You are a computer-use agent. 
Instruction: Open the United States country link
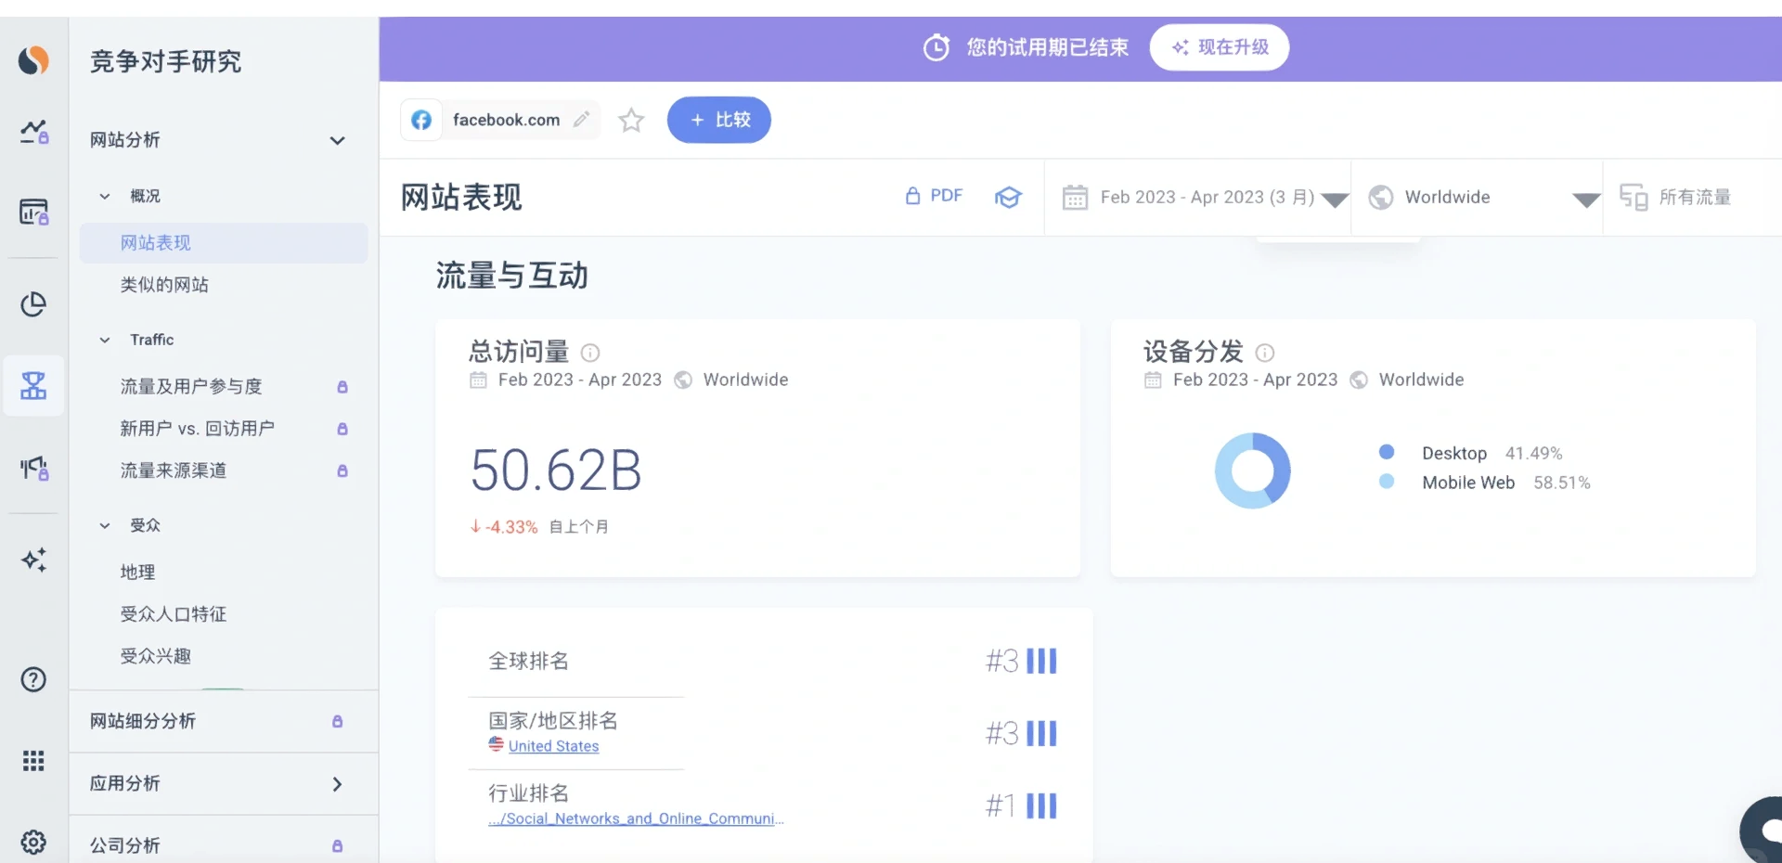point(553,746)
